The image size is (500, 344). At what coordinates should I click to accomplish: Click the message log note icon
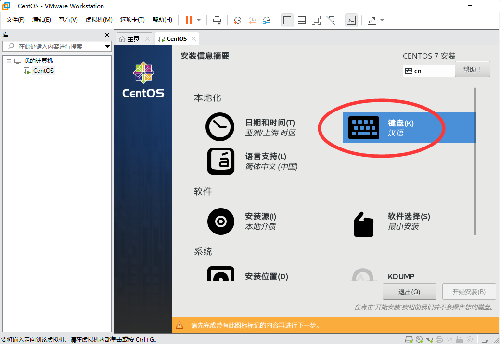click(485, 339)
